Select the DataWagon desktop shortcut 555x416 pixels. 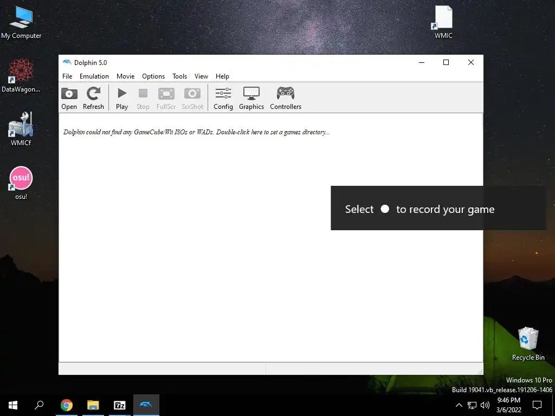click(21, 76)
